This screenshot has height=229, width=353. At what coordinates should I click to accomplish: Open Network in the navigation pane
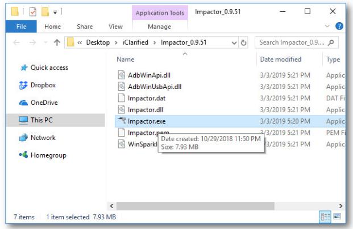43,137
